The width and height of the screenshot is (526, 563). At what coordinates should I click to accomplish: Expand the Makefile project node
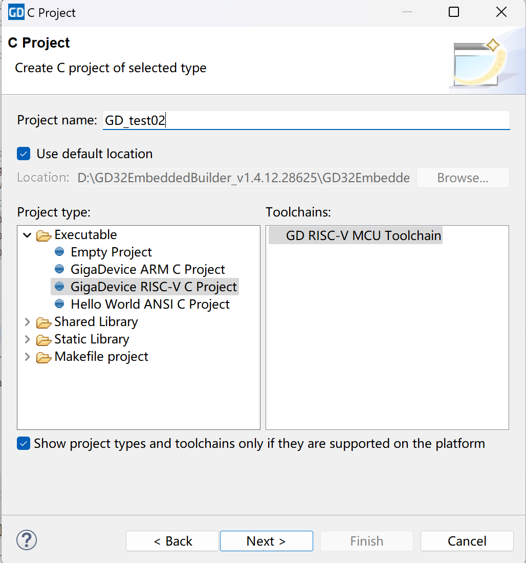pos(27,357)
